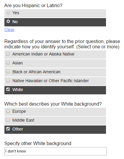Check Black or African American checkbox
This screenshot has height=159, width=124.
[x=8, y=71]
